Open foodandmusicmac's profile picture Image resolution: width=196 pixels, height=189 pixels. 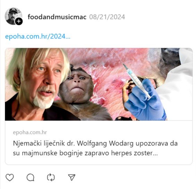14,16
